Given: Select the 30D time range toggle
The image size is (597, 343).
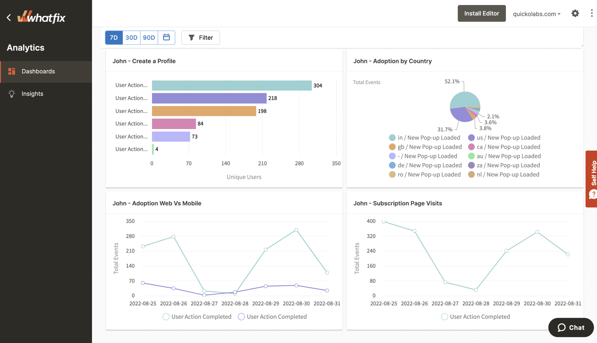Looking at the screenshot, I should pyautogui.click(x=131, y=37).
